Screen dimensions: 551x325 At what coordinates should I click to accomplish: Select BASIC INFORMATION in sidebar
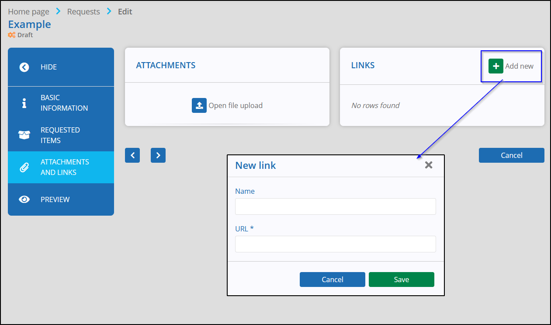click(61, 103)
